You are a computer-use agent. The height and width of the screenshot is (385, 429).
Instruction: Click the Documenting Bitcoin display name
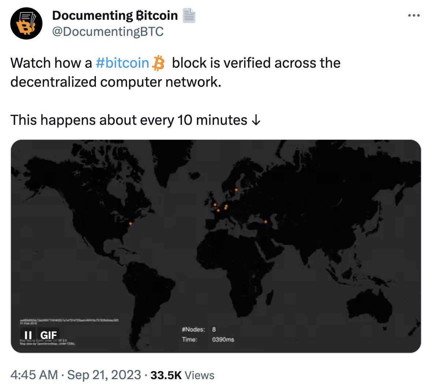[115, 15]
